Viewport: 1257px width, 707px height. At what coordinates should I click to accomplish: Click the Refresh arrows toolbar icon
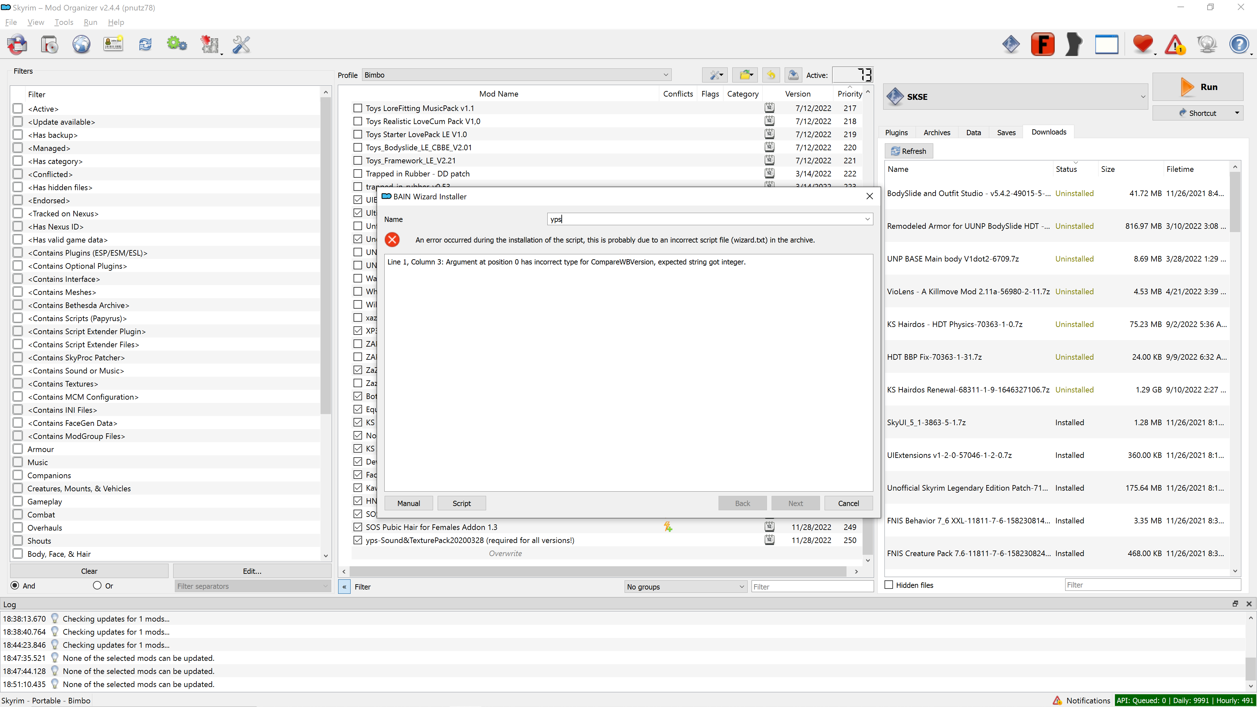145,45
